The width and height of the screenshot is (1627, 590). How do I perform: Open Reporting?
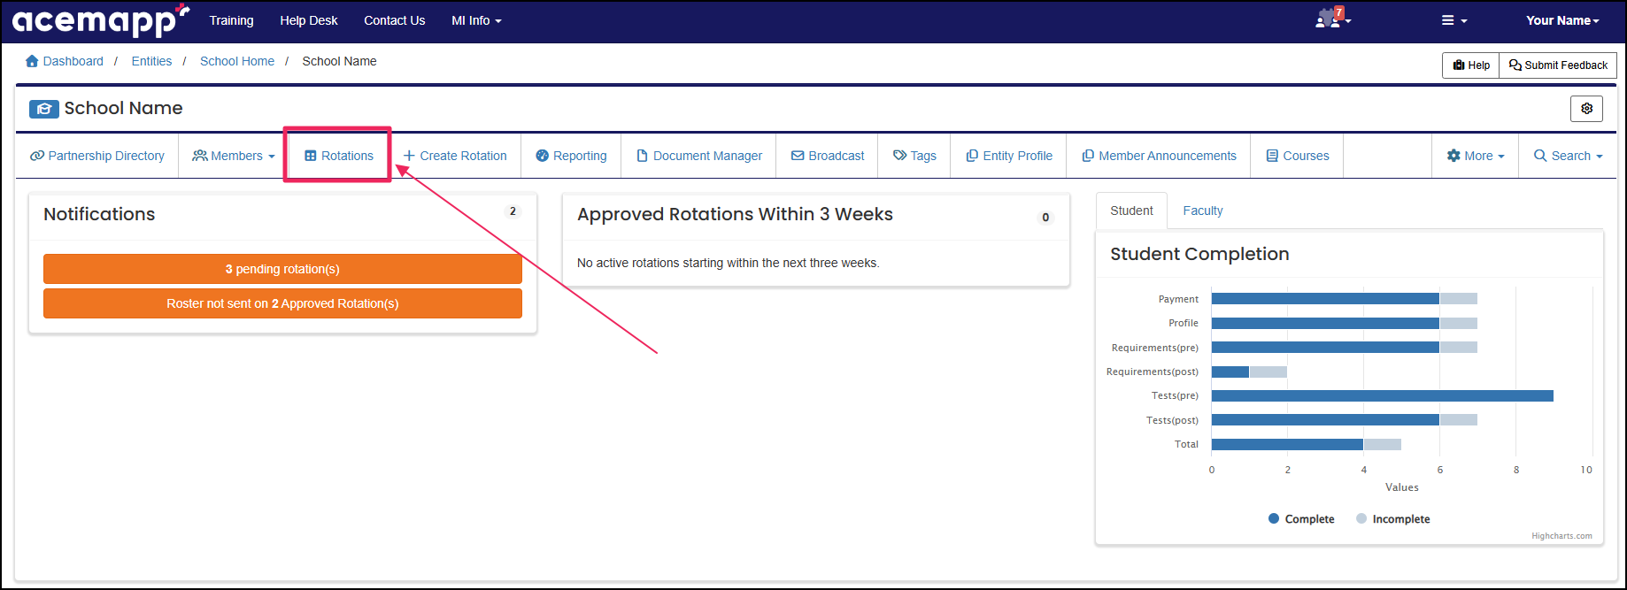pyautogui.click(x=571, y=156)
